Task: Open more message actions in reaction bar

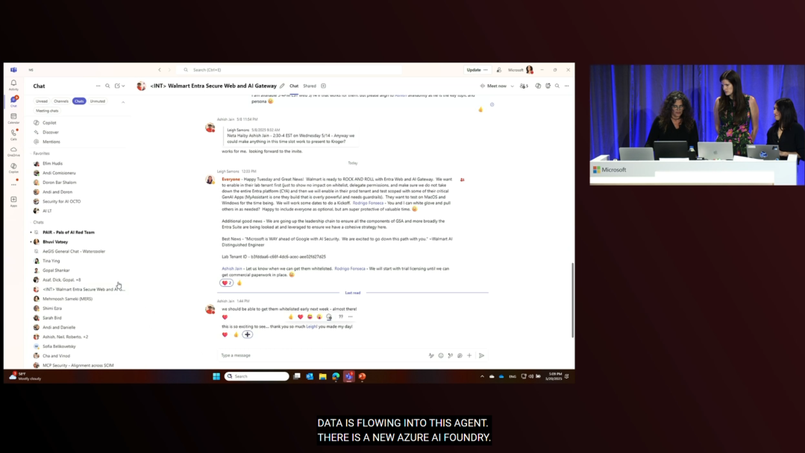Action: pyautogui.click(x=351, y=317)
